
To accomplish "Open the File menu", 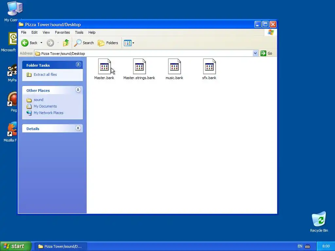I will coord(24,32).
